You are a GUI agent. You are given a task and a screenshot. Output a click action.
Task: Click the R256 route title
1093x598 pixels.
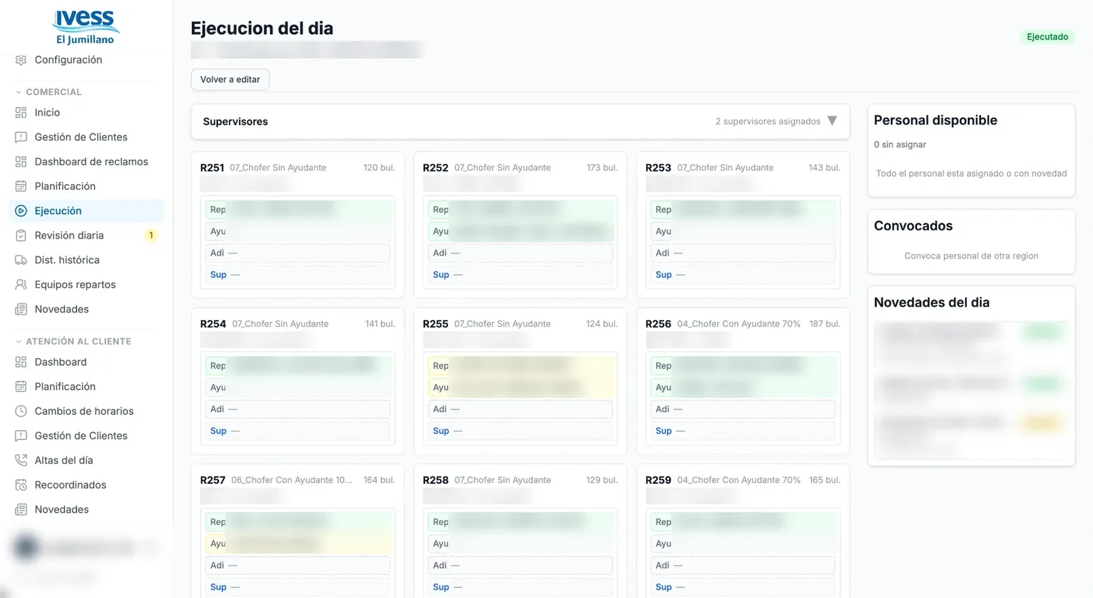coord(659,324)
